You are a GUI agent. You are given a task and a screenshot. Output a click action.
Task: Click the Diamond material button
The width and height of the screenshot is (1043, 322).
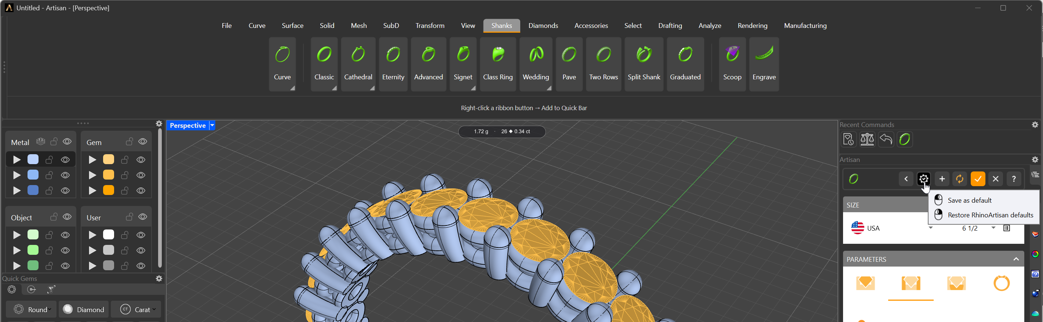click(84, 310)
